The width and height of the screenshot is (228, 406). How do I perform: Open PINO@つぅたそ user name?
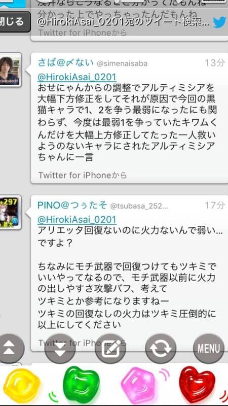tap(72, 206)
